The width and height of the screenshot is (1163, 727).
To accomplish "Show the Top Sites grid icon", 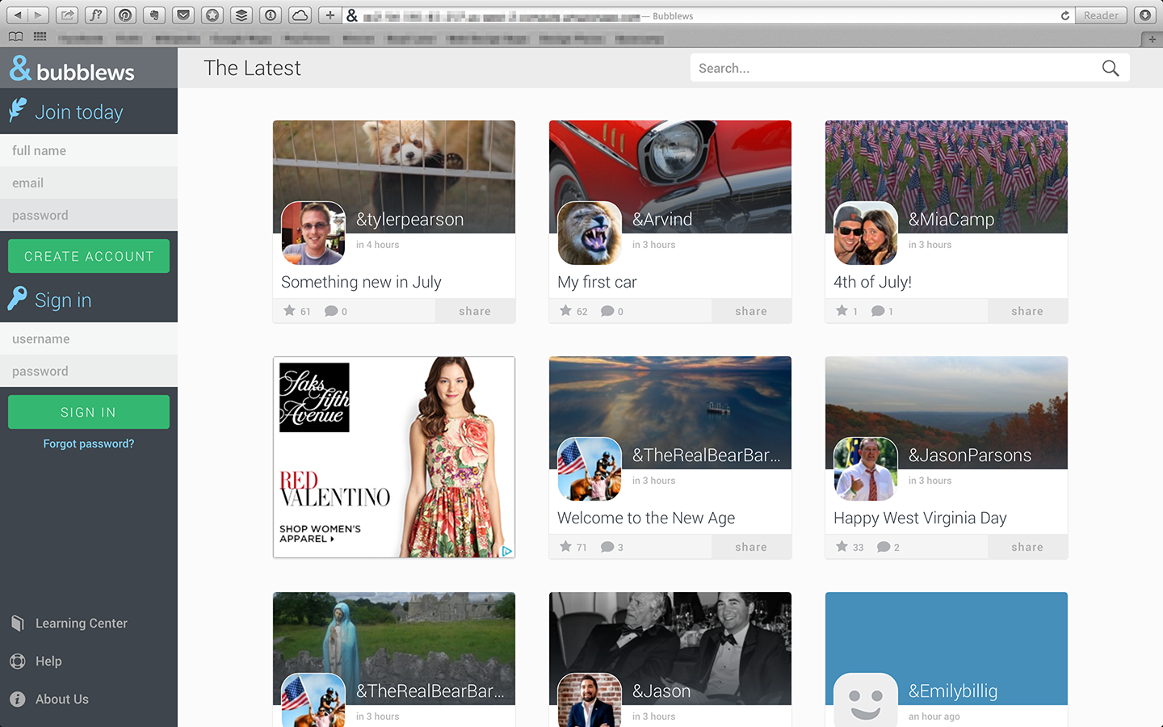I will pyautogui.click(x=40, y=36).
